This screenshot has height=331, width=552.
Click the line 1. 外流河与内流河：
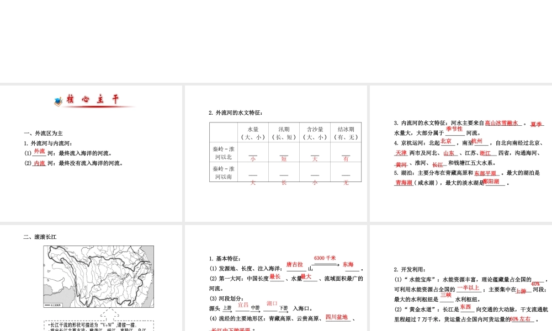48,143
